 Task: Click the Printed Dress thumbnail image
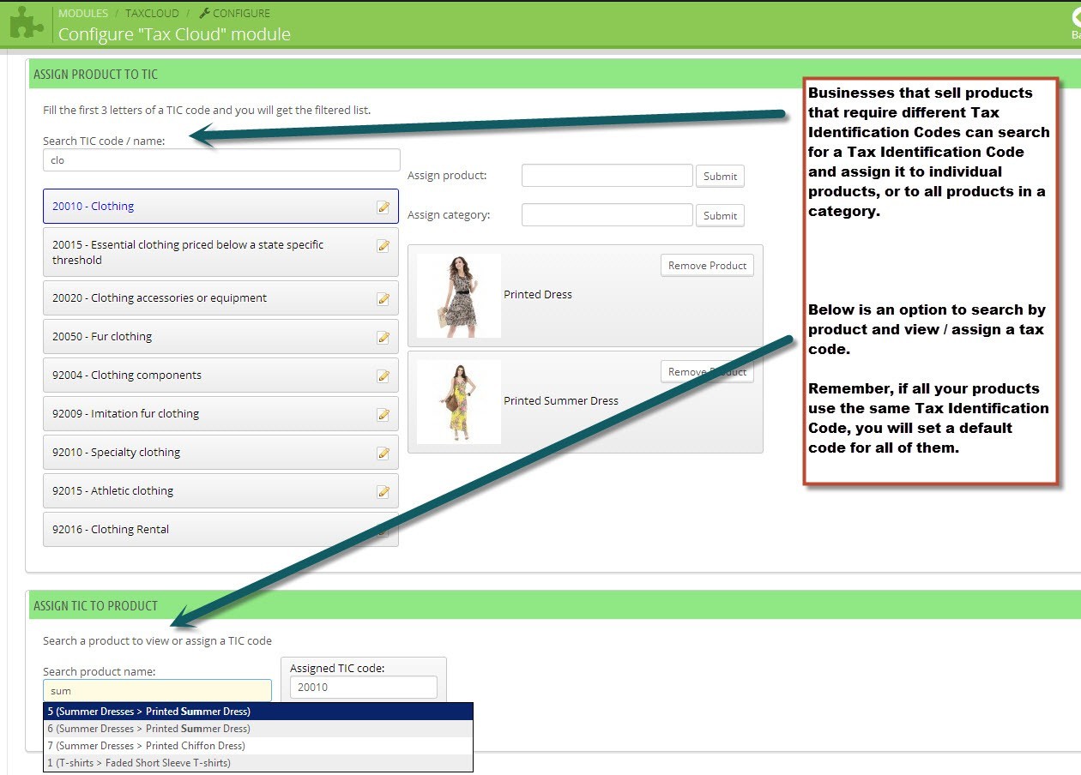459,296
